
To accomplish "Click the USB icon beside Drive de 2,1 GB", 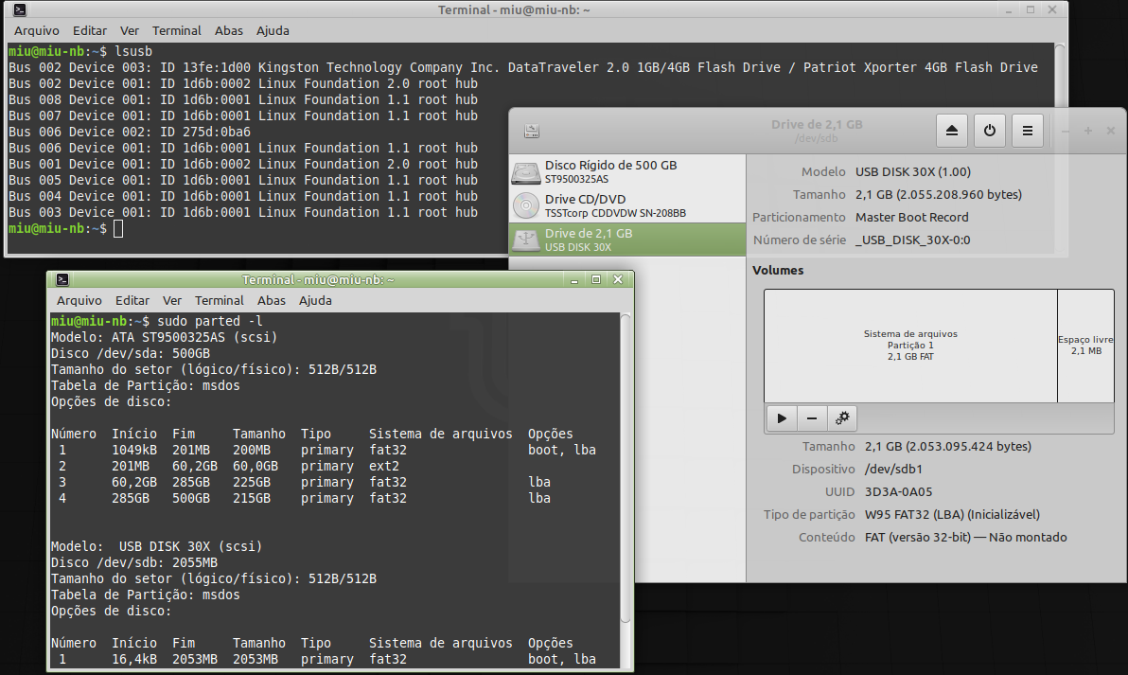I will click(526, 240).
